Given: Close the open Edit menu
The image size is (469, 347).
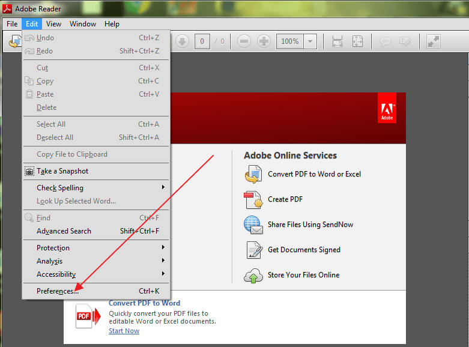Looking at the screenshot, I should pyautogui.click(x=32, y=24).
